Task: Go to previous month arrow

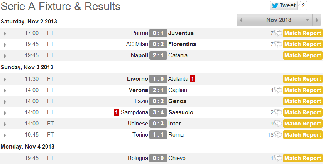Action: [241, 20]
